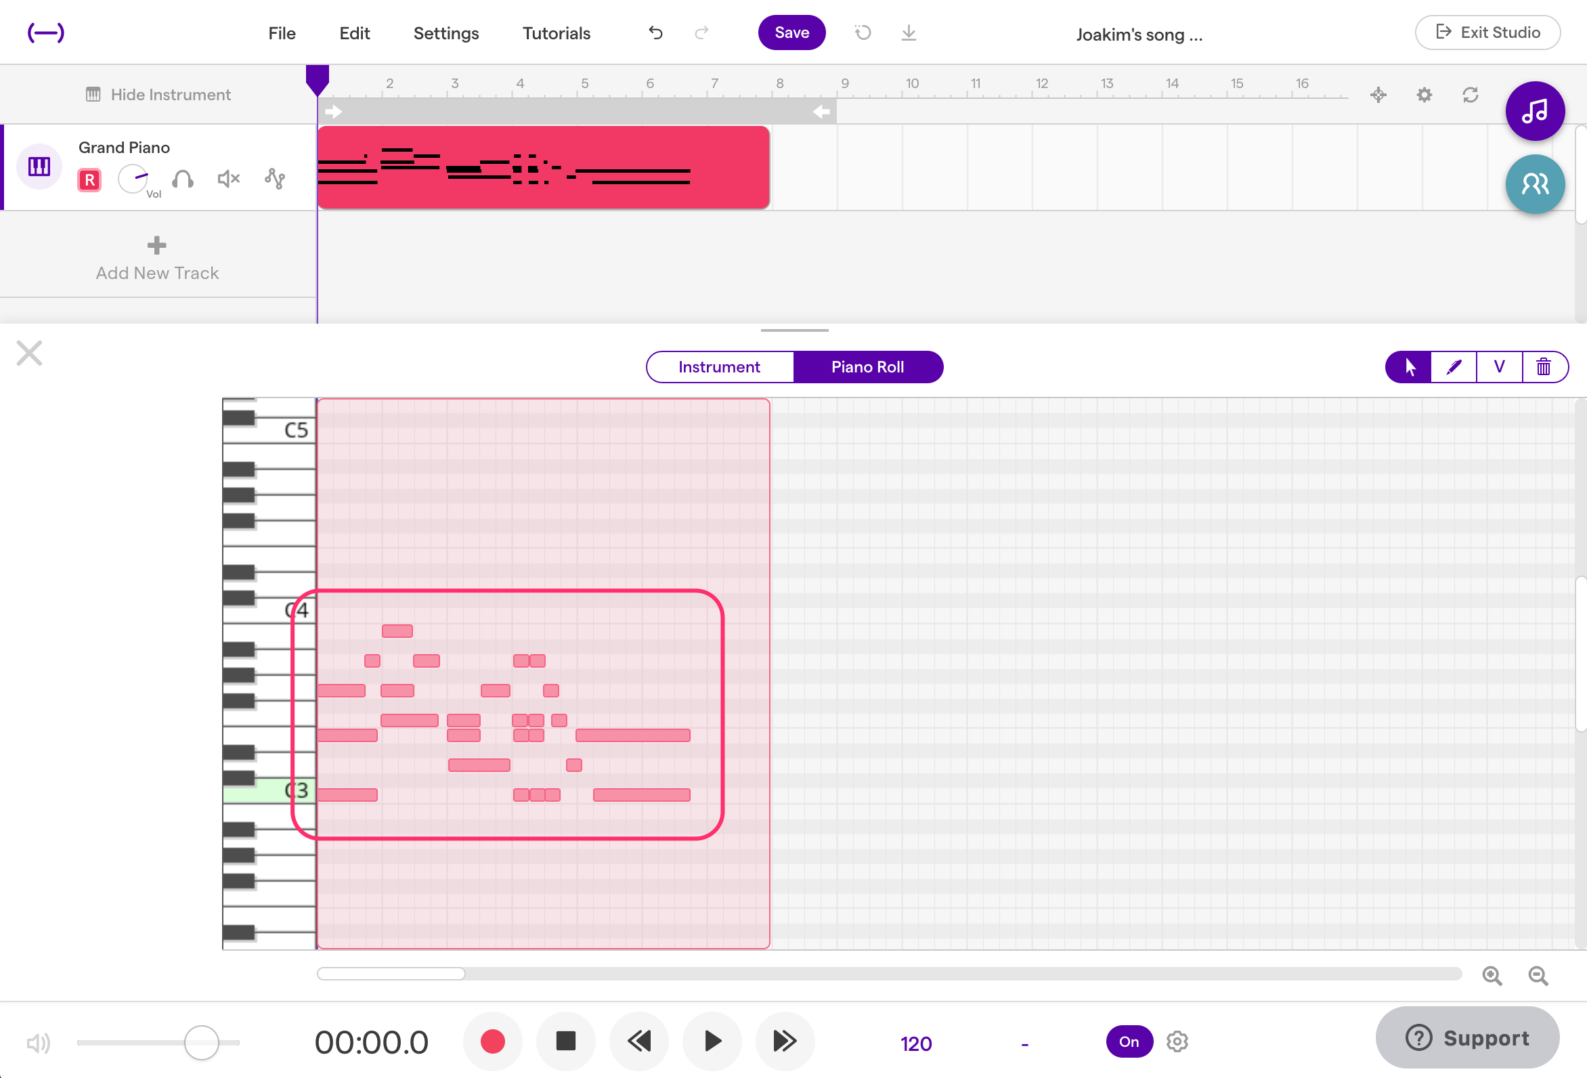Open the Tutorials menu

pyautogui.click(x=556, y=33)
